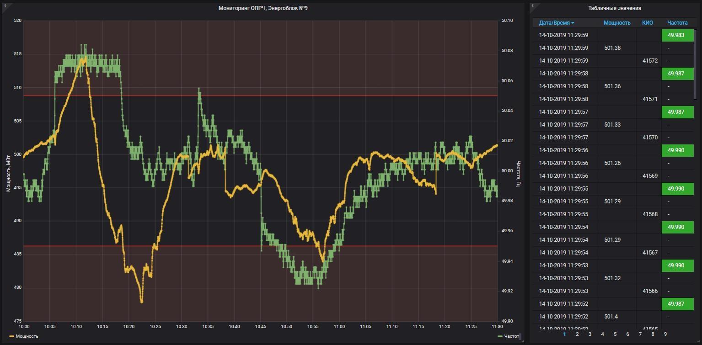Go to page 2 of the table
Image resolution: width=702 pixels, height=345 pixels.
click(x=577, y=334)
